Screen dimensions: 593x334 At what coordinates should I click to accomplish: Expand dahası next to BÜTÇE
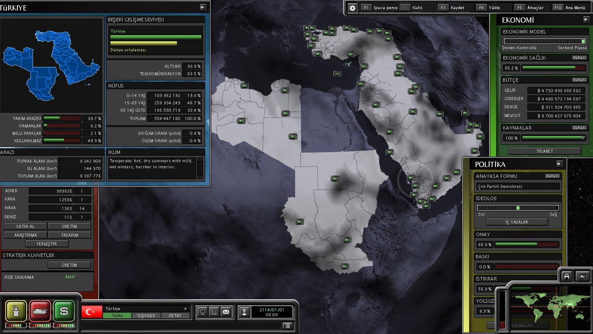tap(579, 80)
